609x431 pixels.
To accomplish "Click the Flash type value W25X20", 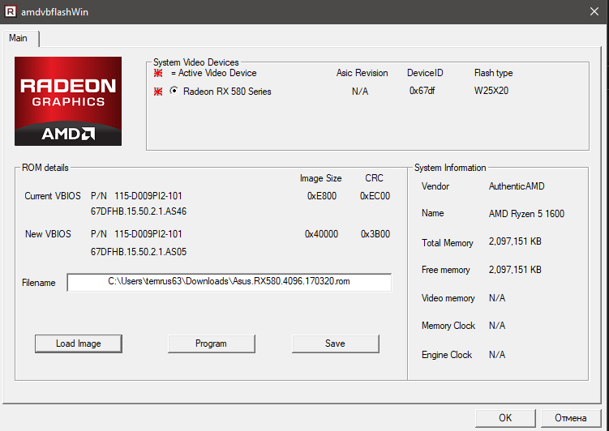I will pyautogui.click(x=491, y=91).
